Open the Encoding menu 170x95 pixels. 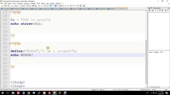click(20, 3)
